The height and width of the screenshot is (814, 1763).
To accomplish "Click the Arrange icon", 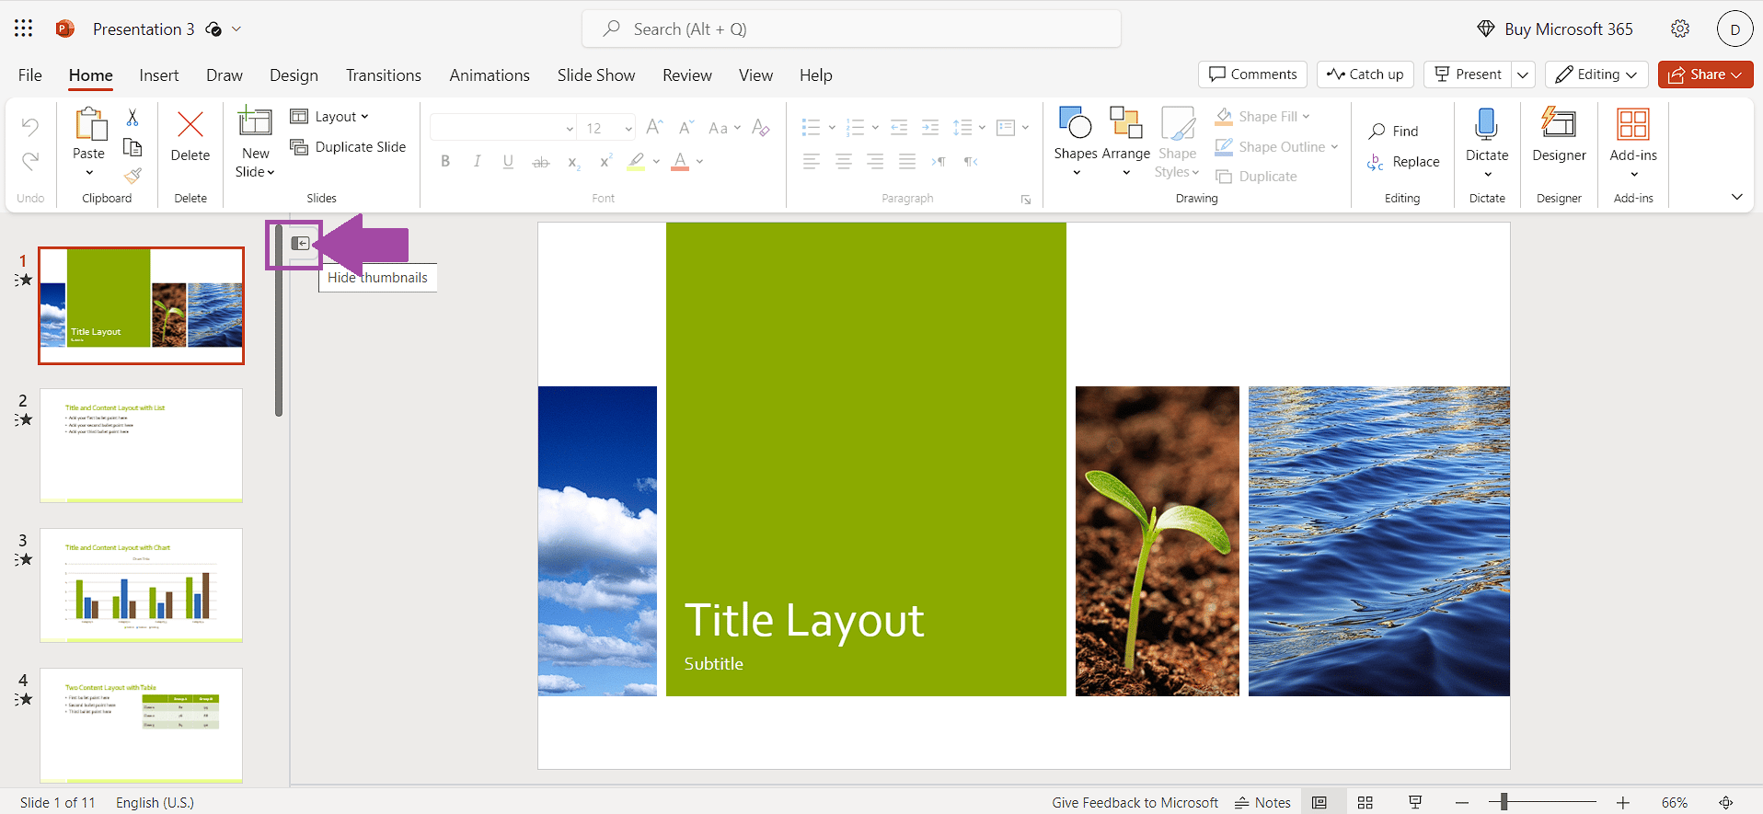I will 1125,122.
